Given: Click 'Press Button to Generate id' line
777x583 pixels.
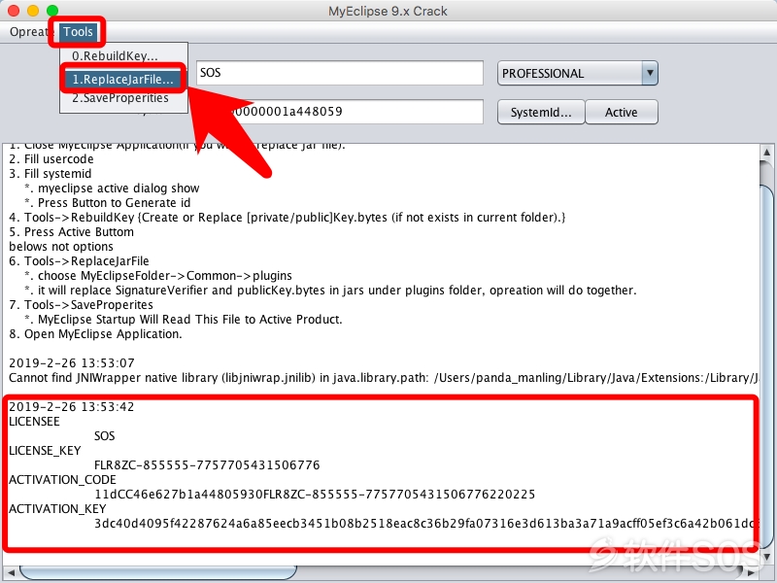Looking at the screenshot, I should click(108, 203).
